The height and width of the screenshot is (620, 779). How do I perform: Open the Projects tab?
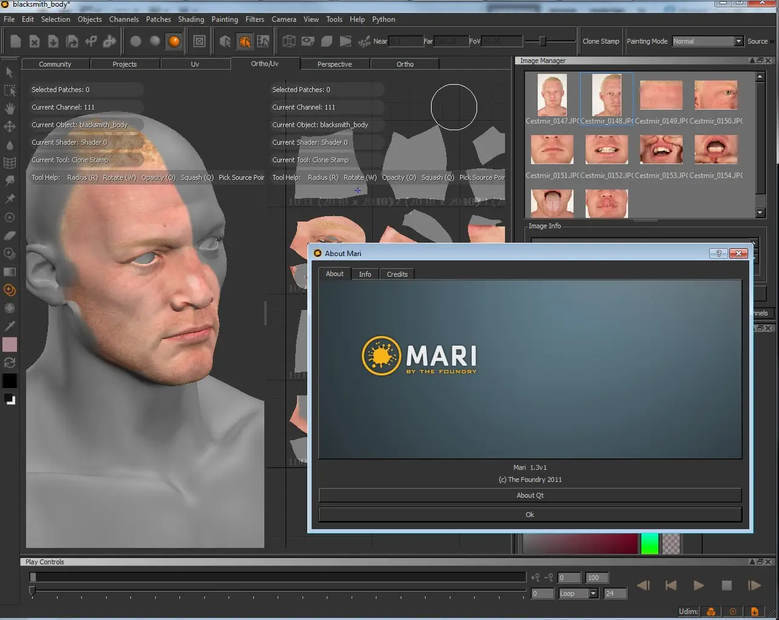pos(125,64)
